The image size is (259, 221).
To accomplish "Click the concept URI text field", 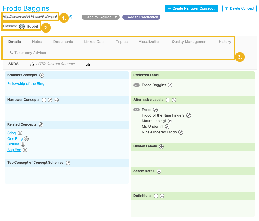I will [x=30, y=17].
